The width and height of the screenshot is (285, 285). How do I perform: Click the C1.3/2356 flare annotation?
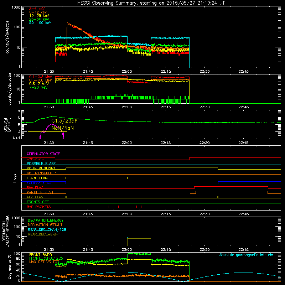coord(64,121)
